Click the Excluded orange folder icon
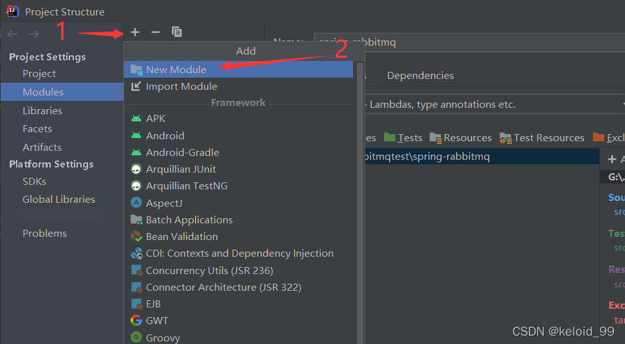The image size is (625, 344). tap(598, 137)
